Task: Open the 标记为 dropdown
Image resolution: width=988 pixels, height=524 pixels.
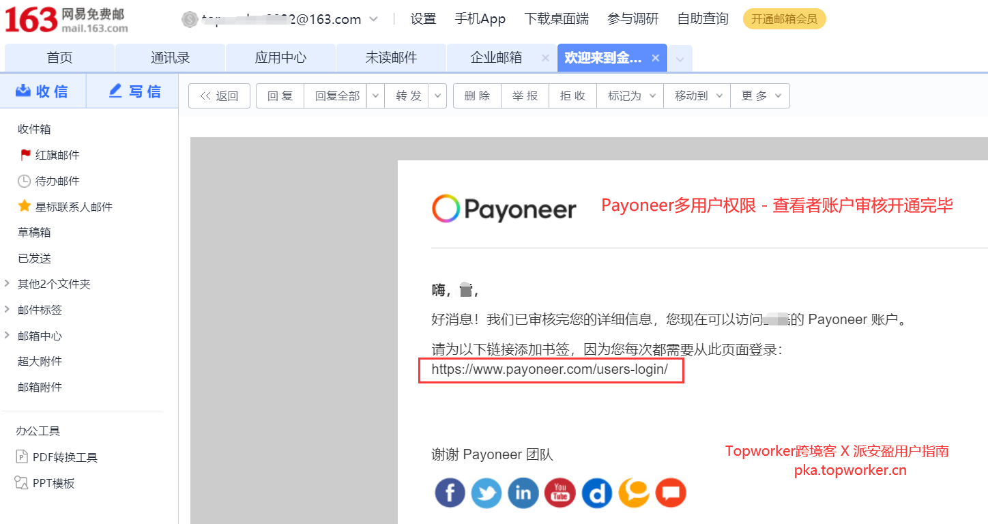Action: coord(630,96)
